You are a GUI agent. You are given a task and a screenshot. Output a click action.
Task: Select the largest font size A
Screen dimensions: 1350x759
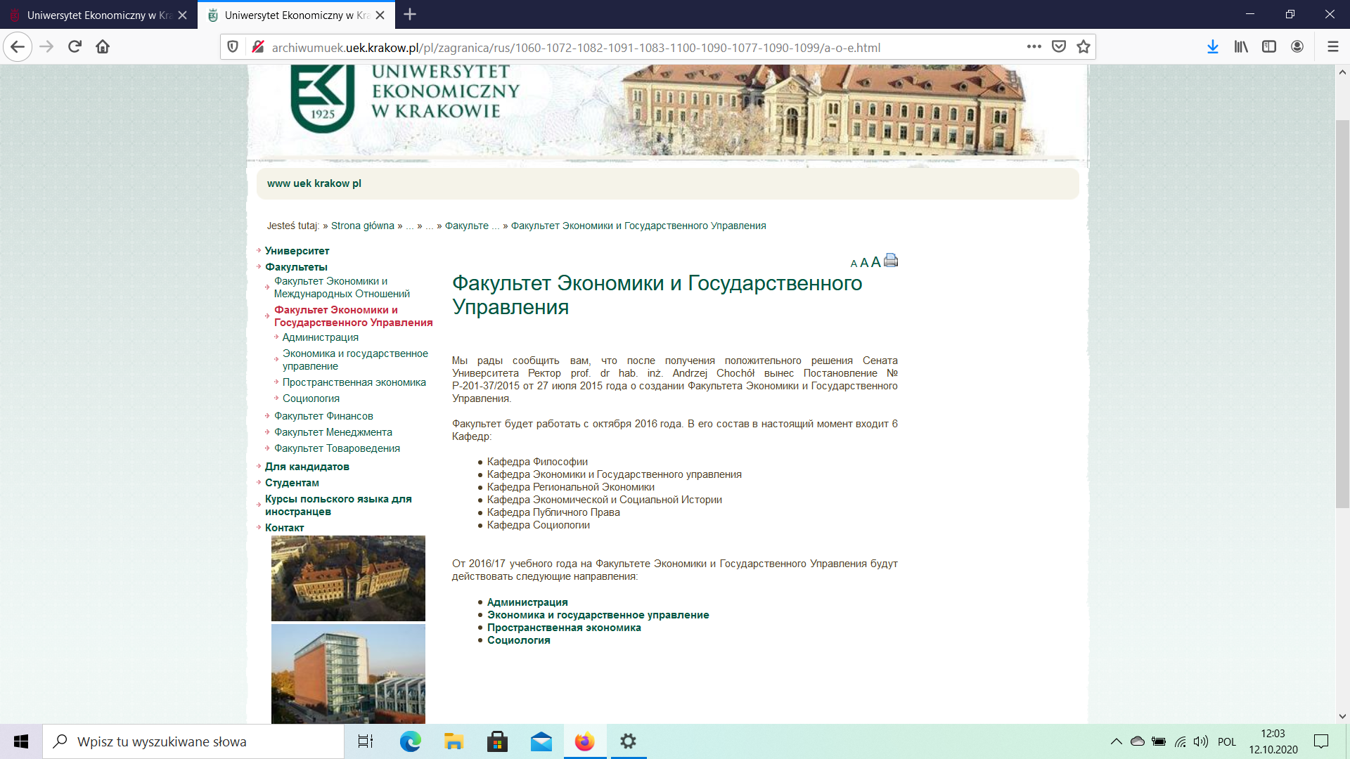click(x=875, y=261)
